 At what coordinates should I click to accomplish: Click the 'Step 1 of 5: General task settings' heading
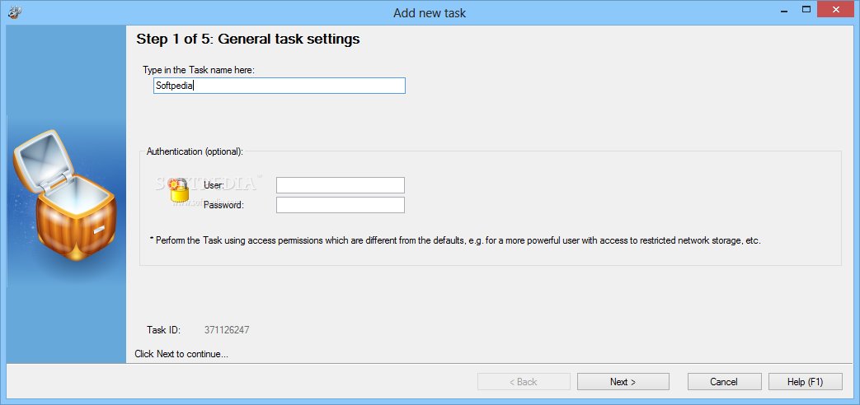pos(248,39)
